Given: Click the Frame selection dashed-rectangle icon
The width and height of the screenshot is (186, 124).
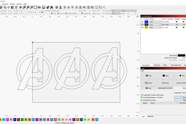Looking at the screenshot, I should pos(35,7).
